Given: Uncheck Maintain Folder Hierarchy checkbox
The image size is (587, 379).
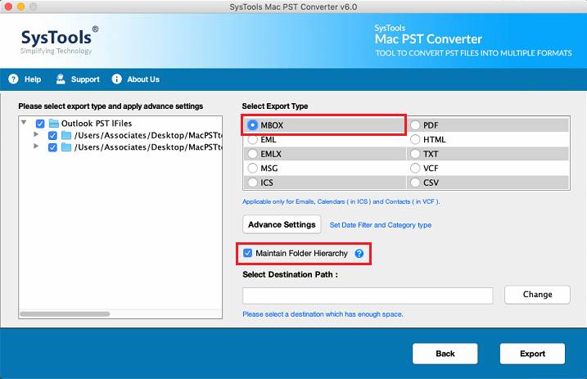Looking at the screenshot, I should 248,253.
